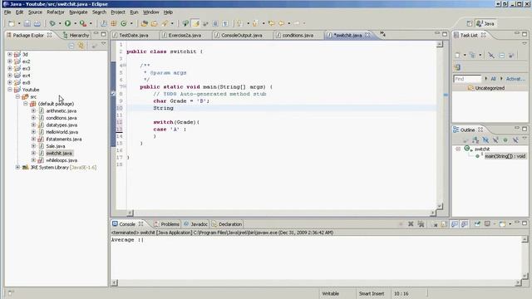Toggle Link with Editor in Package Explorer
The width and height of the screenshot is (532, 299).
tap(81, 46)
